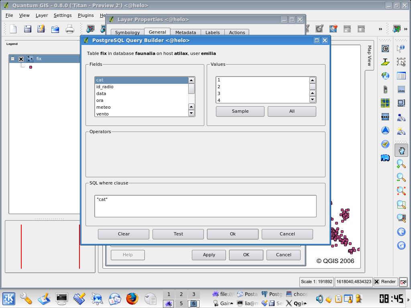The width and height of the screenshot is (411, 308).
Task: Select the Map View vertical tab
Action: [369, 55]
